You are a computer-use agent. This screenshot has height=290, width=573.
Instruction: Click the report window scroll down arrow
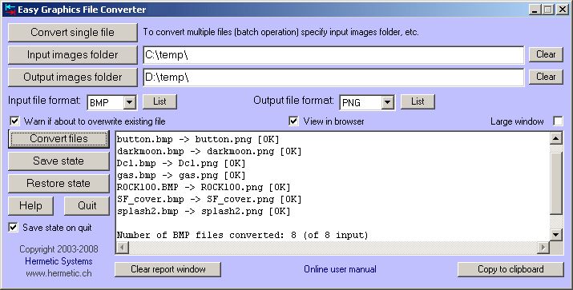click(x=556, y=235)
